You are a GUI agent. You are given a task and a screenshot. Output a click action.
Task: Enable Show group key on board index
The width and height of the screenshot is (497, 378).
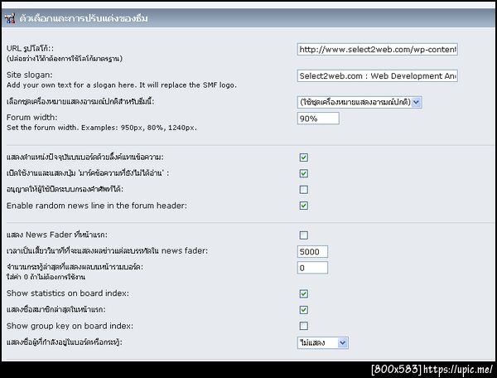coord(304,326)
